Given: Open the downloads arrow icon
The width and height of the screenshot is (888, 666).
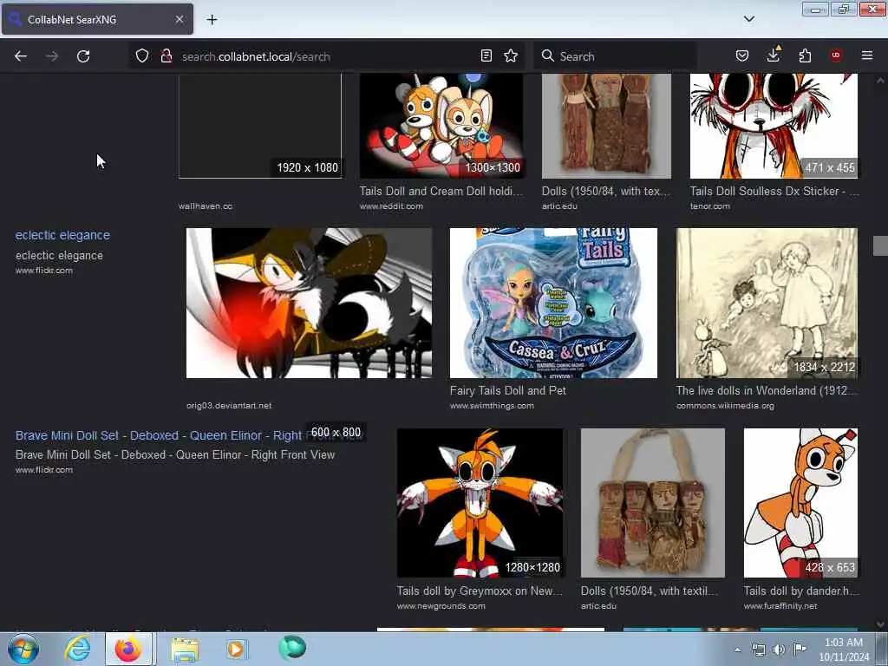Looking at the screenshot, I should (x=773, y=55).
